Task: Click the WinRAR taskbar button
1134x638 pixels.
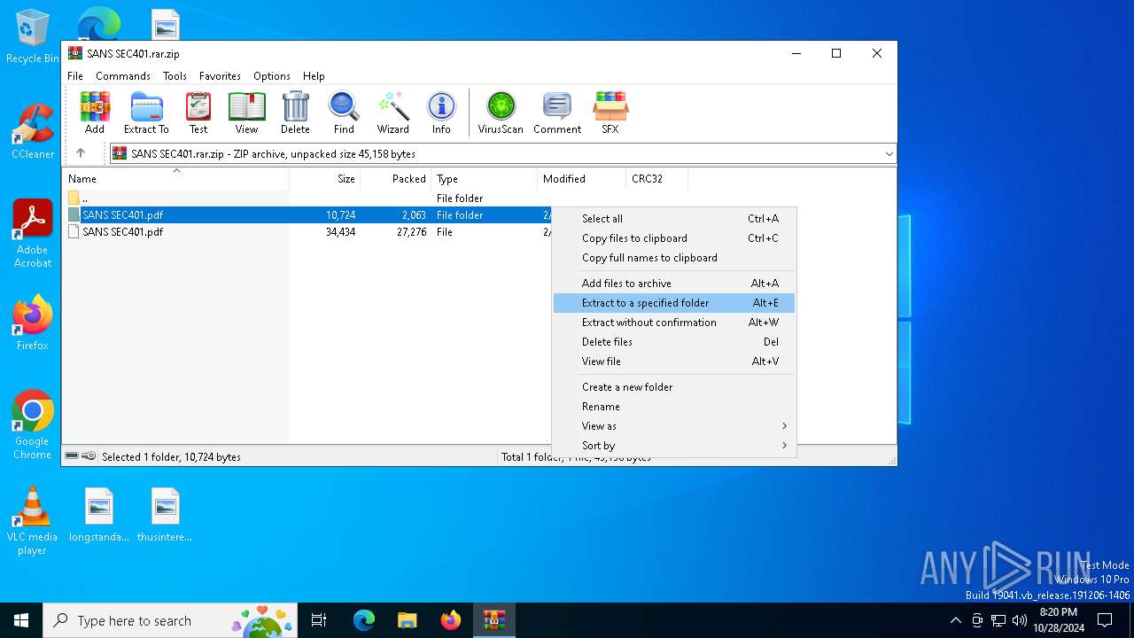Action: 494,620
